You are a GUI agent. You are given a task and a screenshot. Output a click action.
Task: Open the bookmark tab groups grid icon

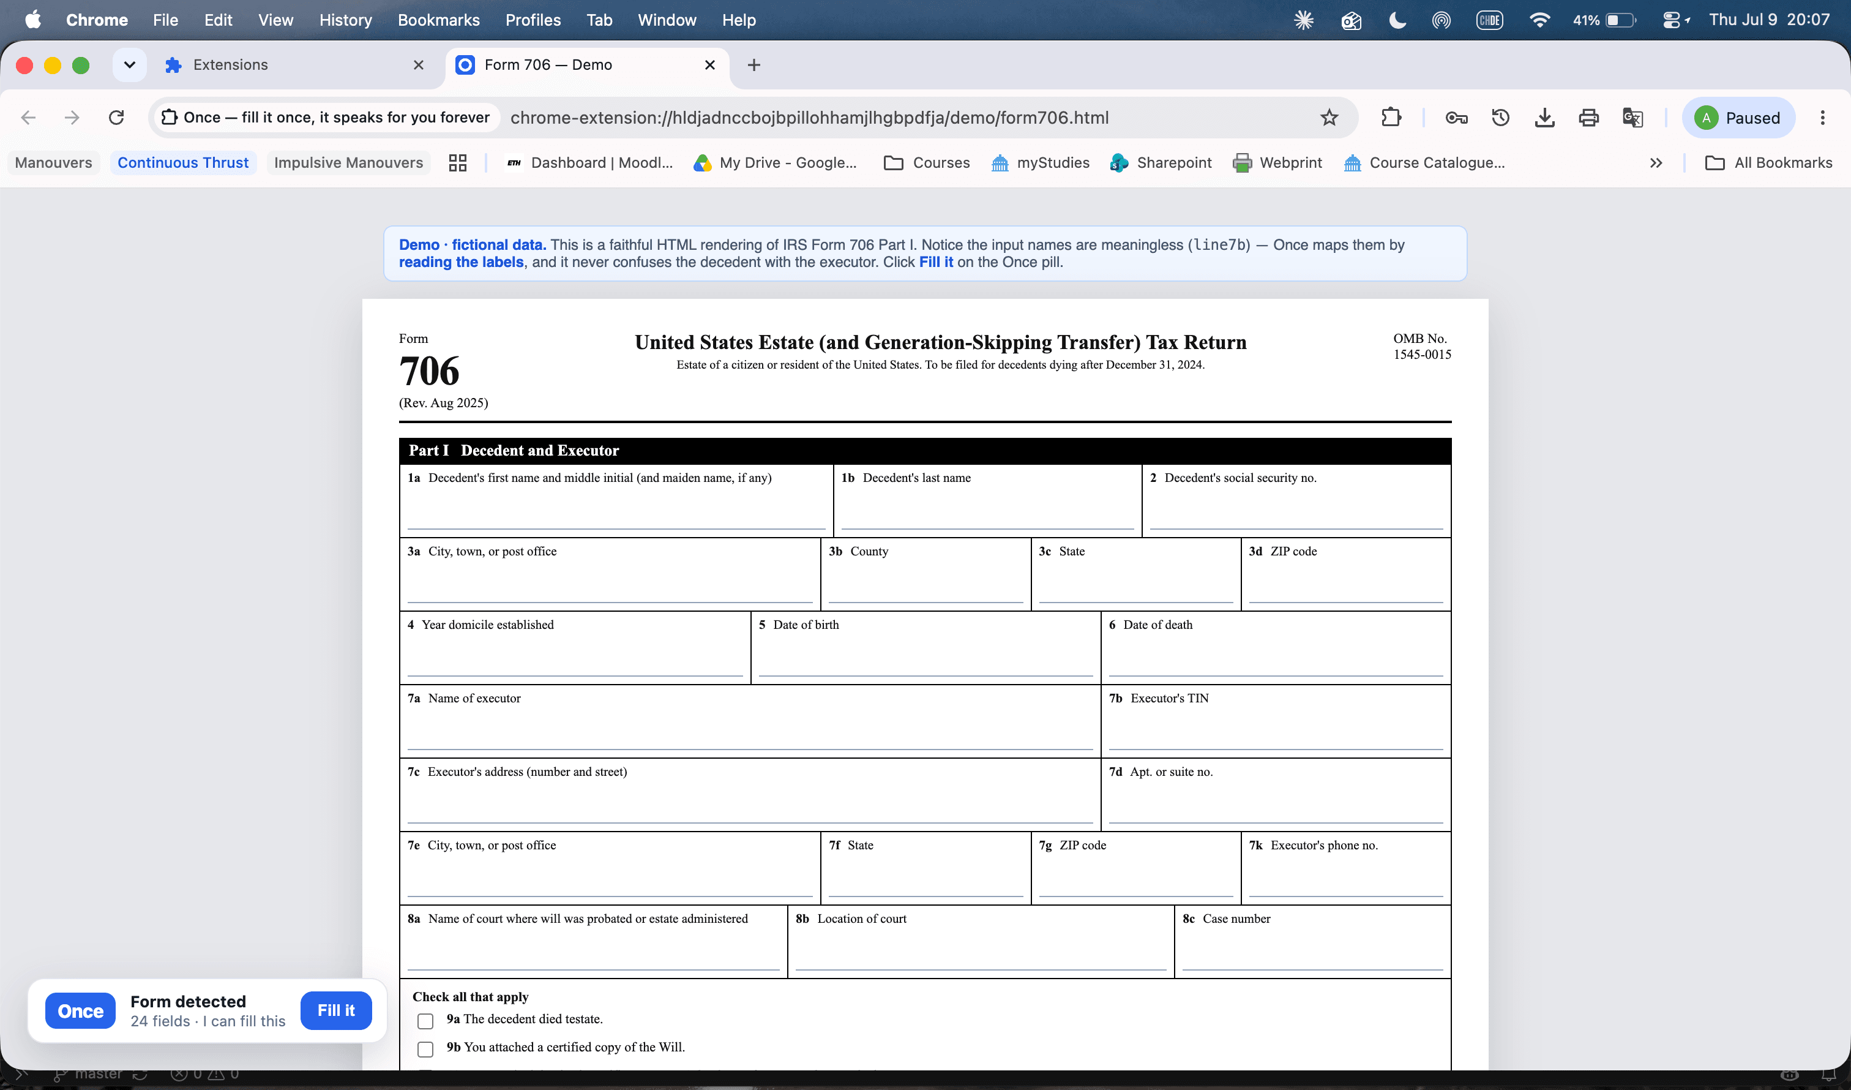coord(458,162)
